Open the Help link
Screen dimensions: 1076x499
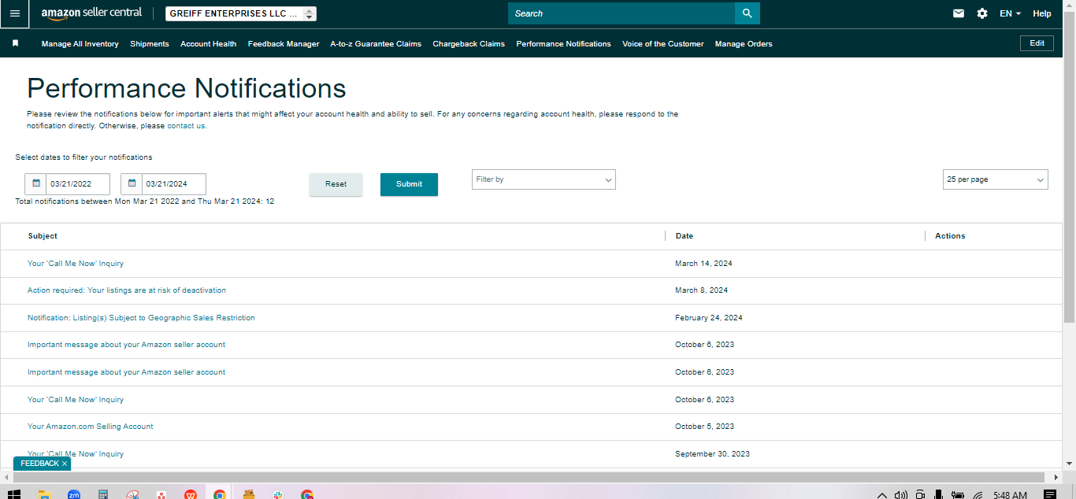[1042, 13]
